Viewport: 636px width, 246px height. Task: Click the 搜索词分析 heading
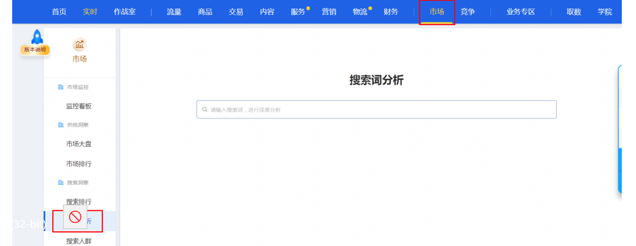(377, 80)
